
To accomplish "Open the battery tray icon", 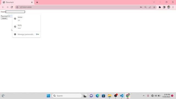I will click(x=159, y=96).
